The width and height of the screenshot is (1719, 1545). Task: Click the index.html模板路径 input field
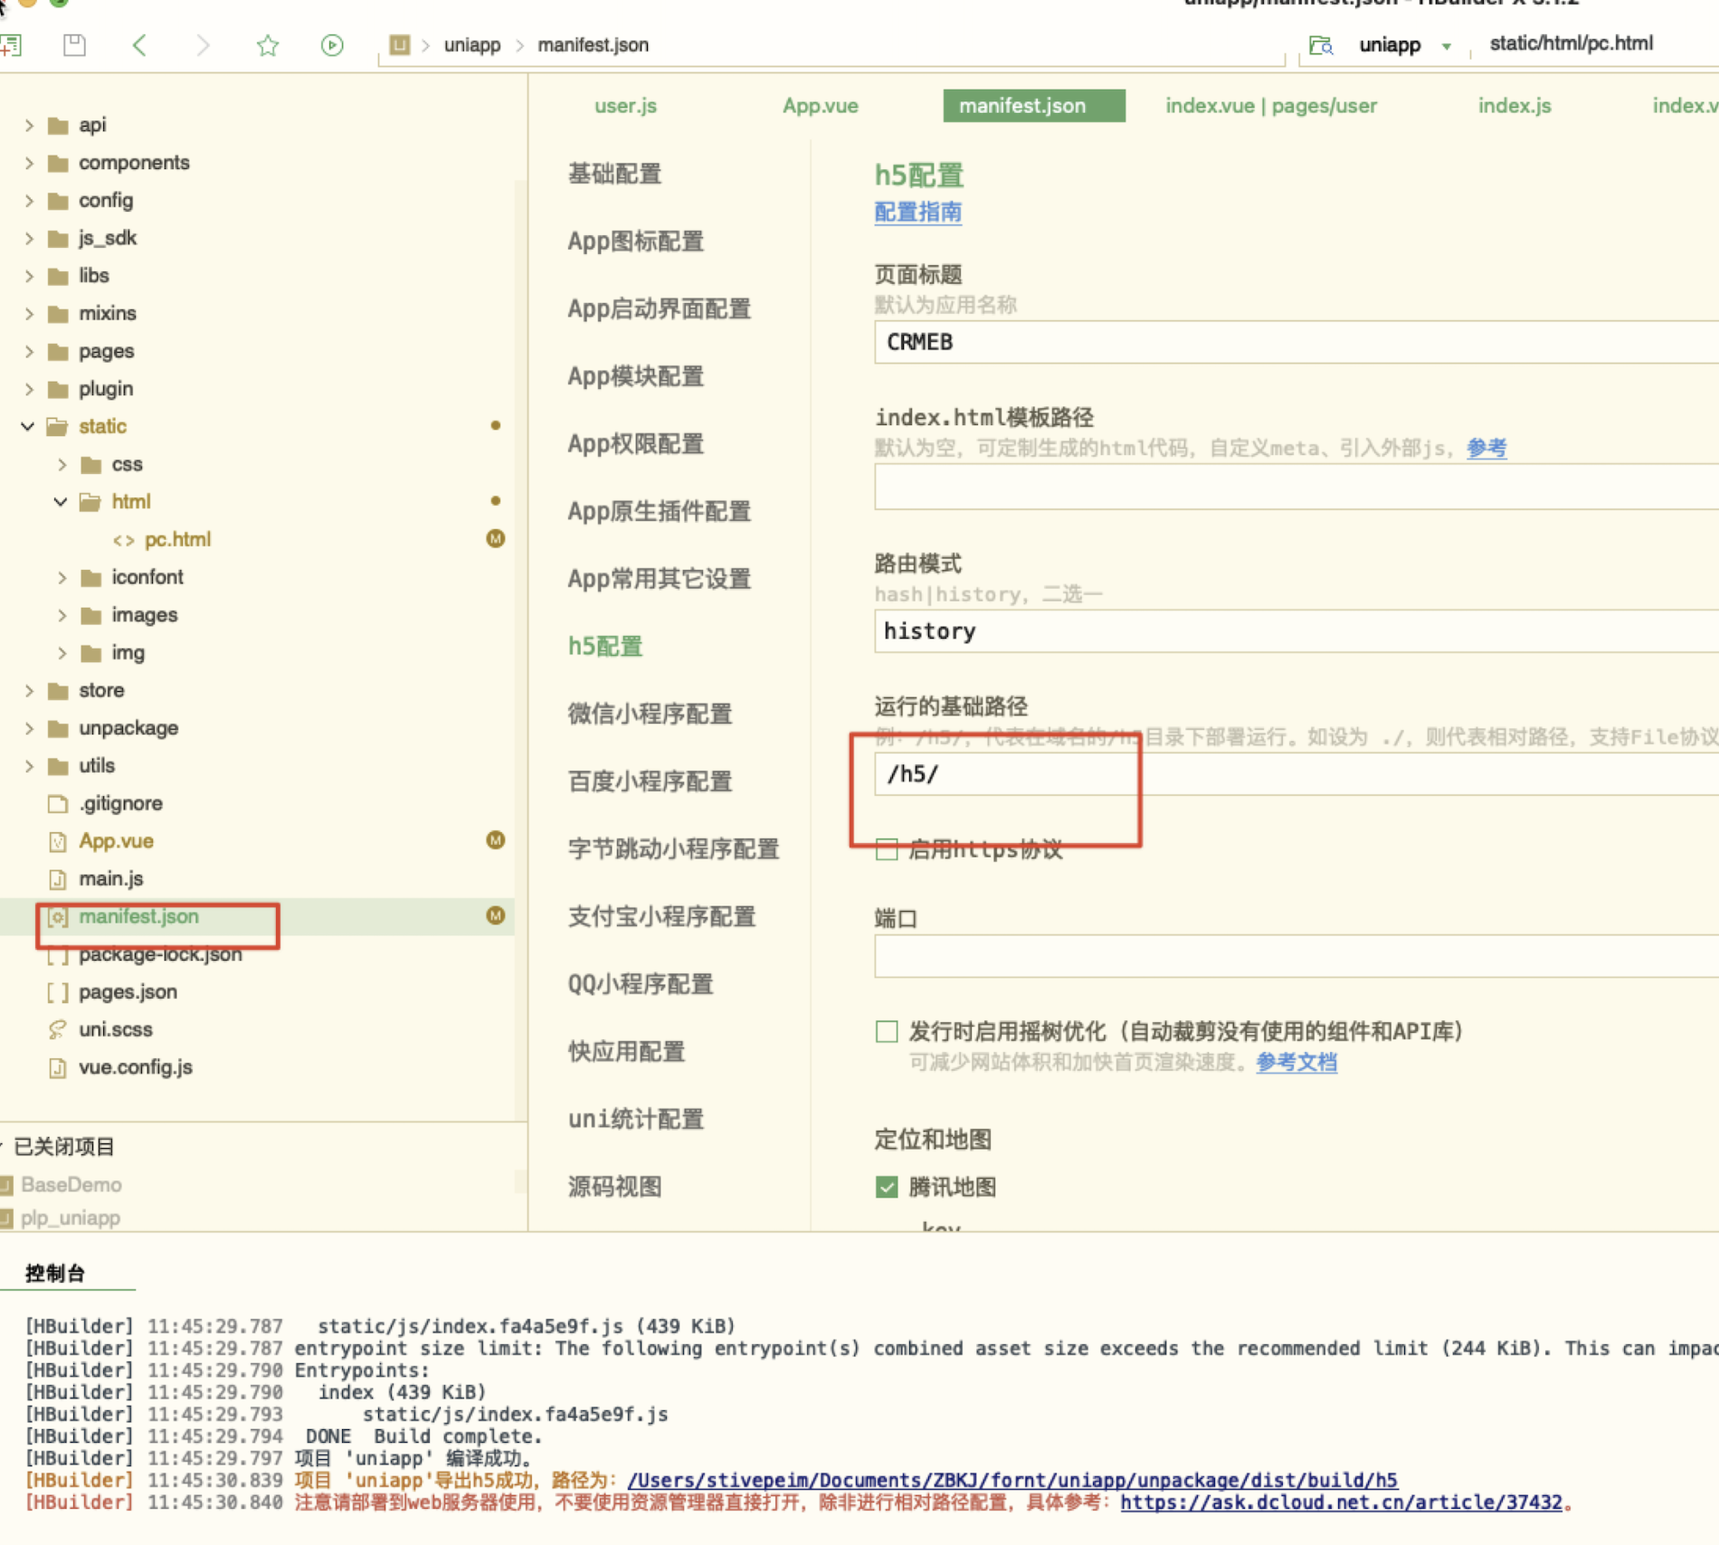[1296, 487]
